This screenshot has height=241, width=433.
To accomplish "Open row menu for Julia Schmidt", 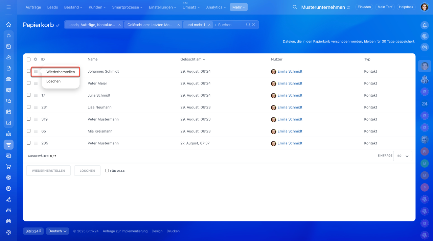I will pyautogui.click(x=36, y=95).
